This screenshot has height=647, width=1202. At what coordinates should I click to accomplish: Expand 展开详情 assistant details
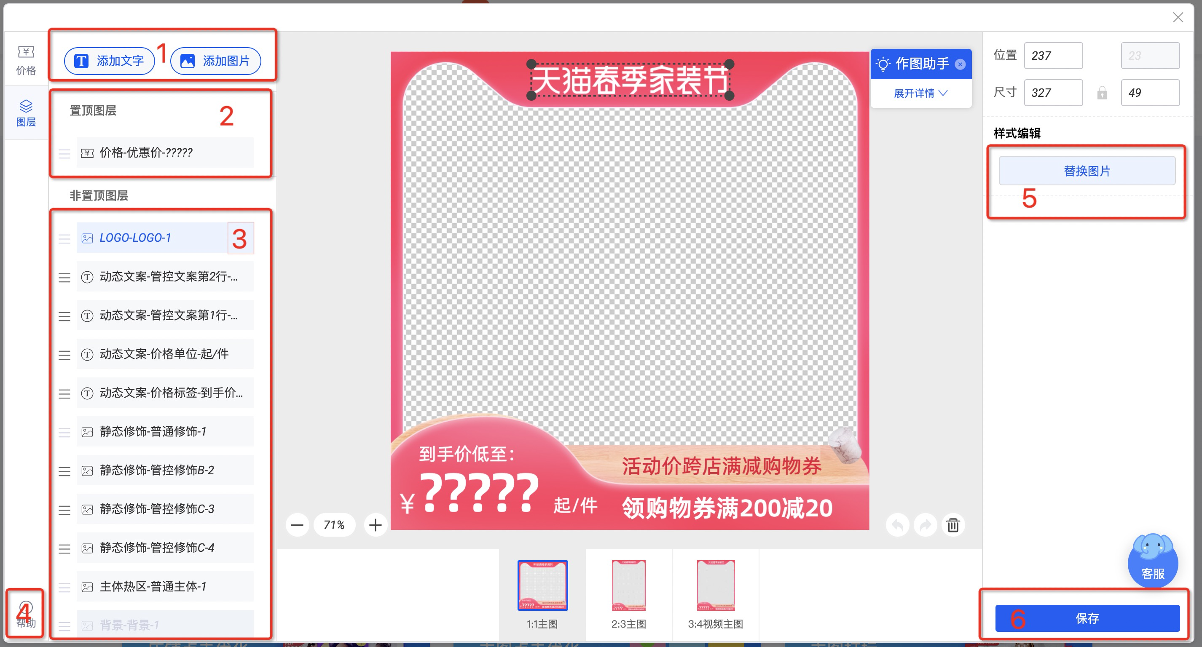pyautogui.click(x=920, y=93)
